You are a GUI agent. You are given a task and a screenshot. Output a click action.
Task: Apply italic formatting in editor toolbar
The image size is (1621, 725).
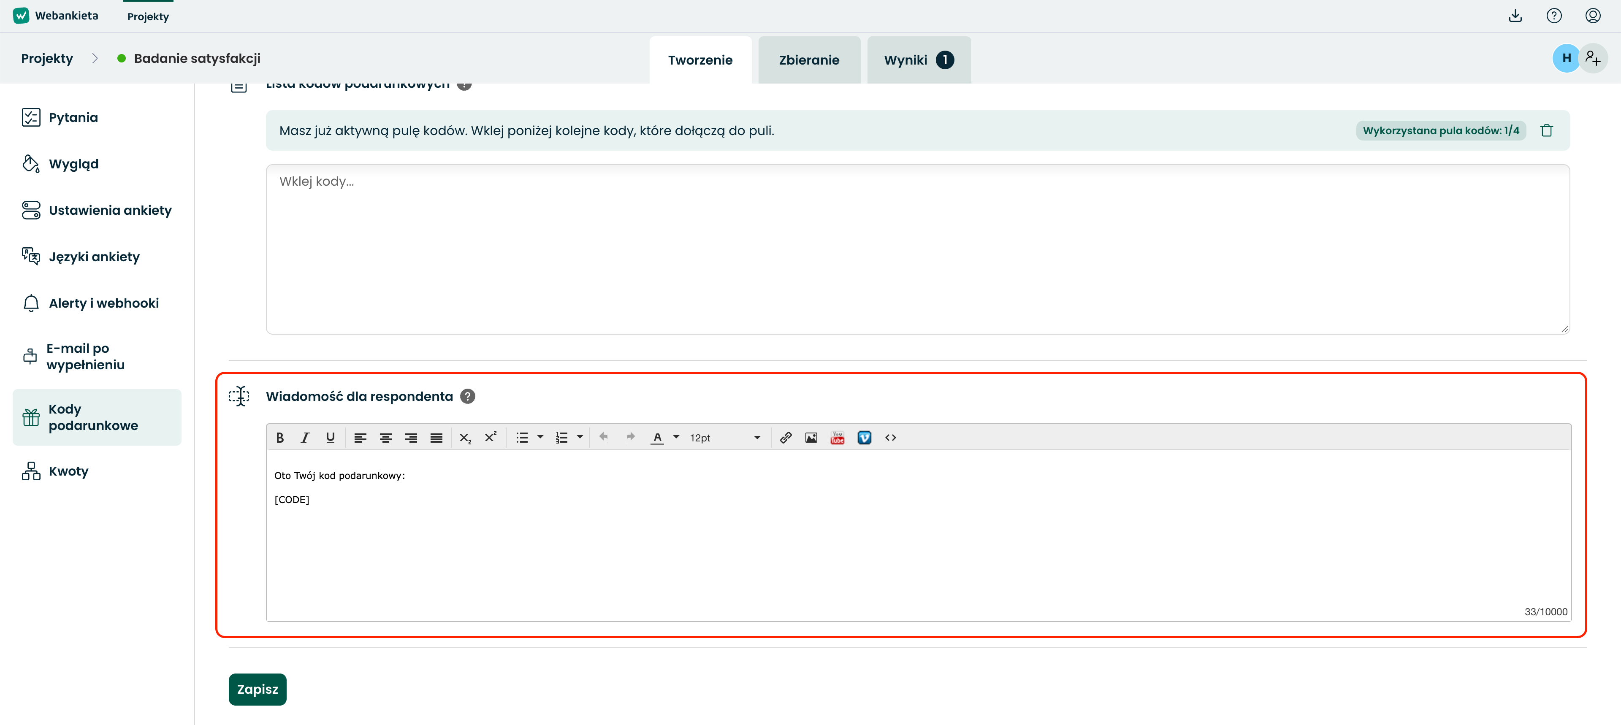[x=305, y=437]
